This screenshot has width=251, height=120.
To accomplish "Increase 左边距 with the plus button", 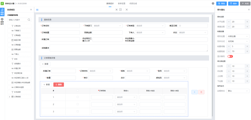I will click(x=247, y=66).
